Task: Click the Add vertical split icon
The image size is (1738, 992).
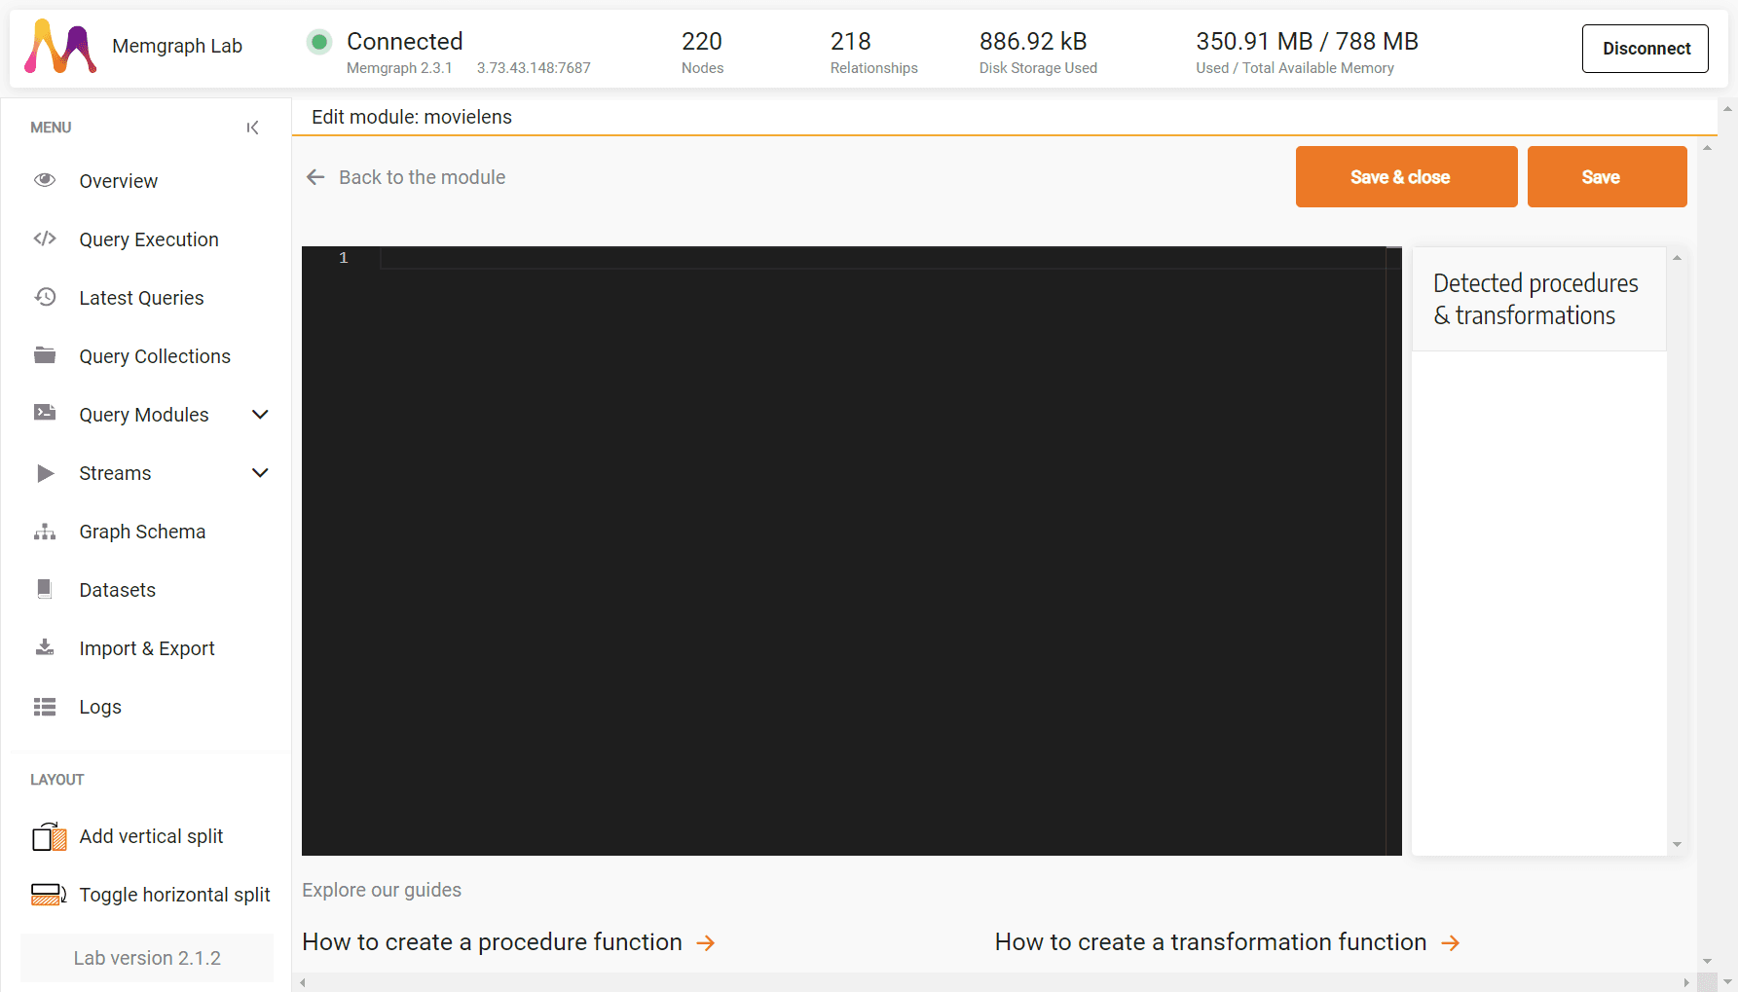Action: (x=50, y=836)
